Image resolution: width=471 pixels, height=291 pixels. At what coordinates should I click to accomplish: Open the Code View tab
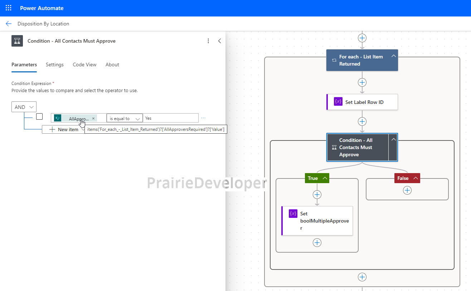pyautogui.click(x=84, y=65)
